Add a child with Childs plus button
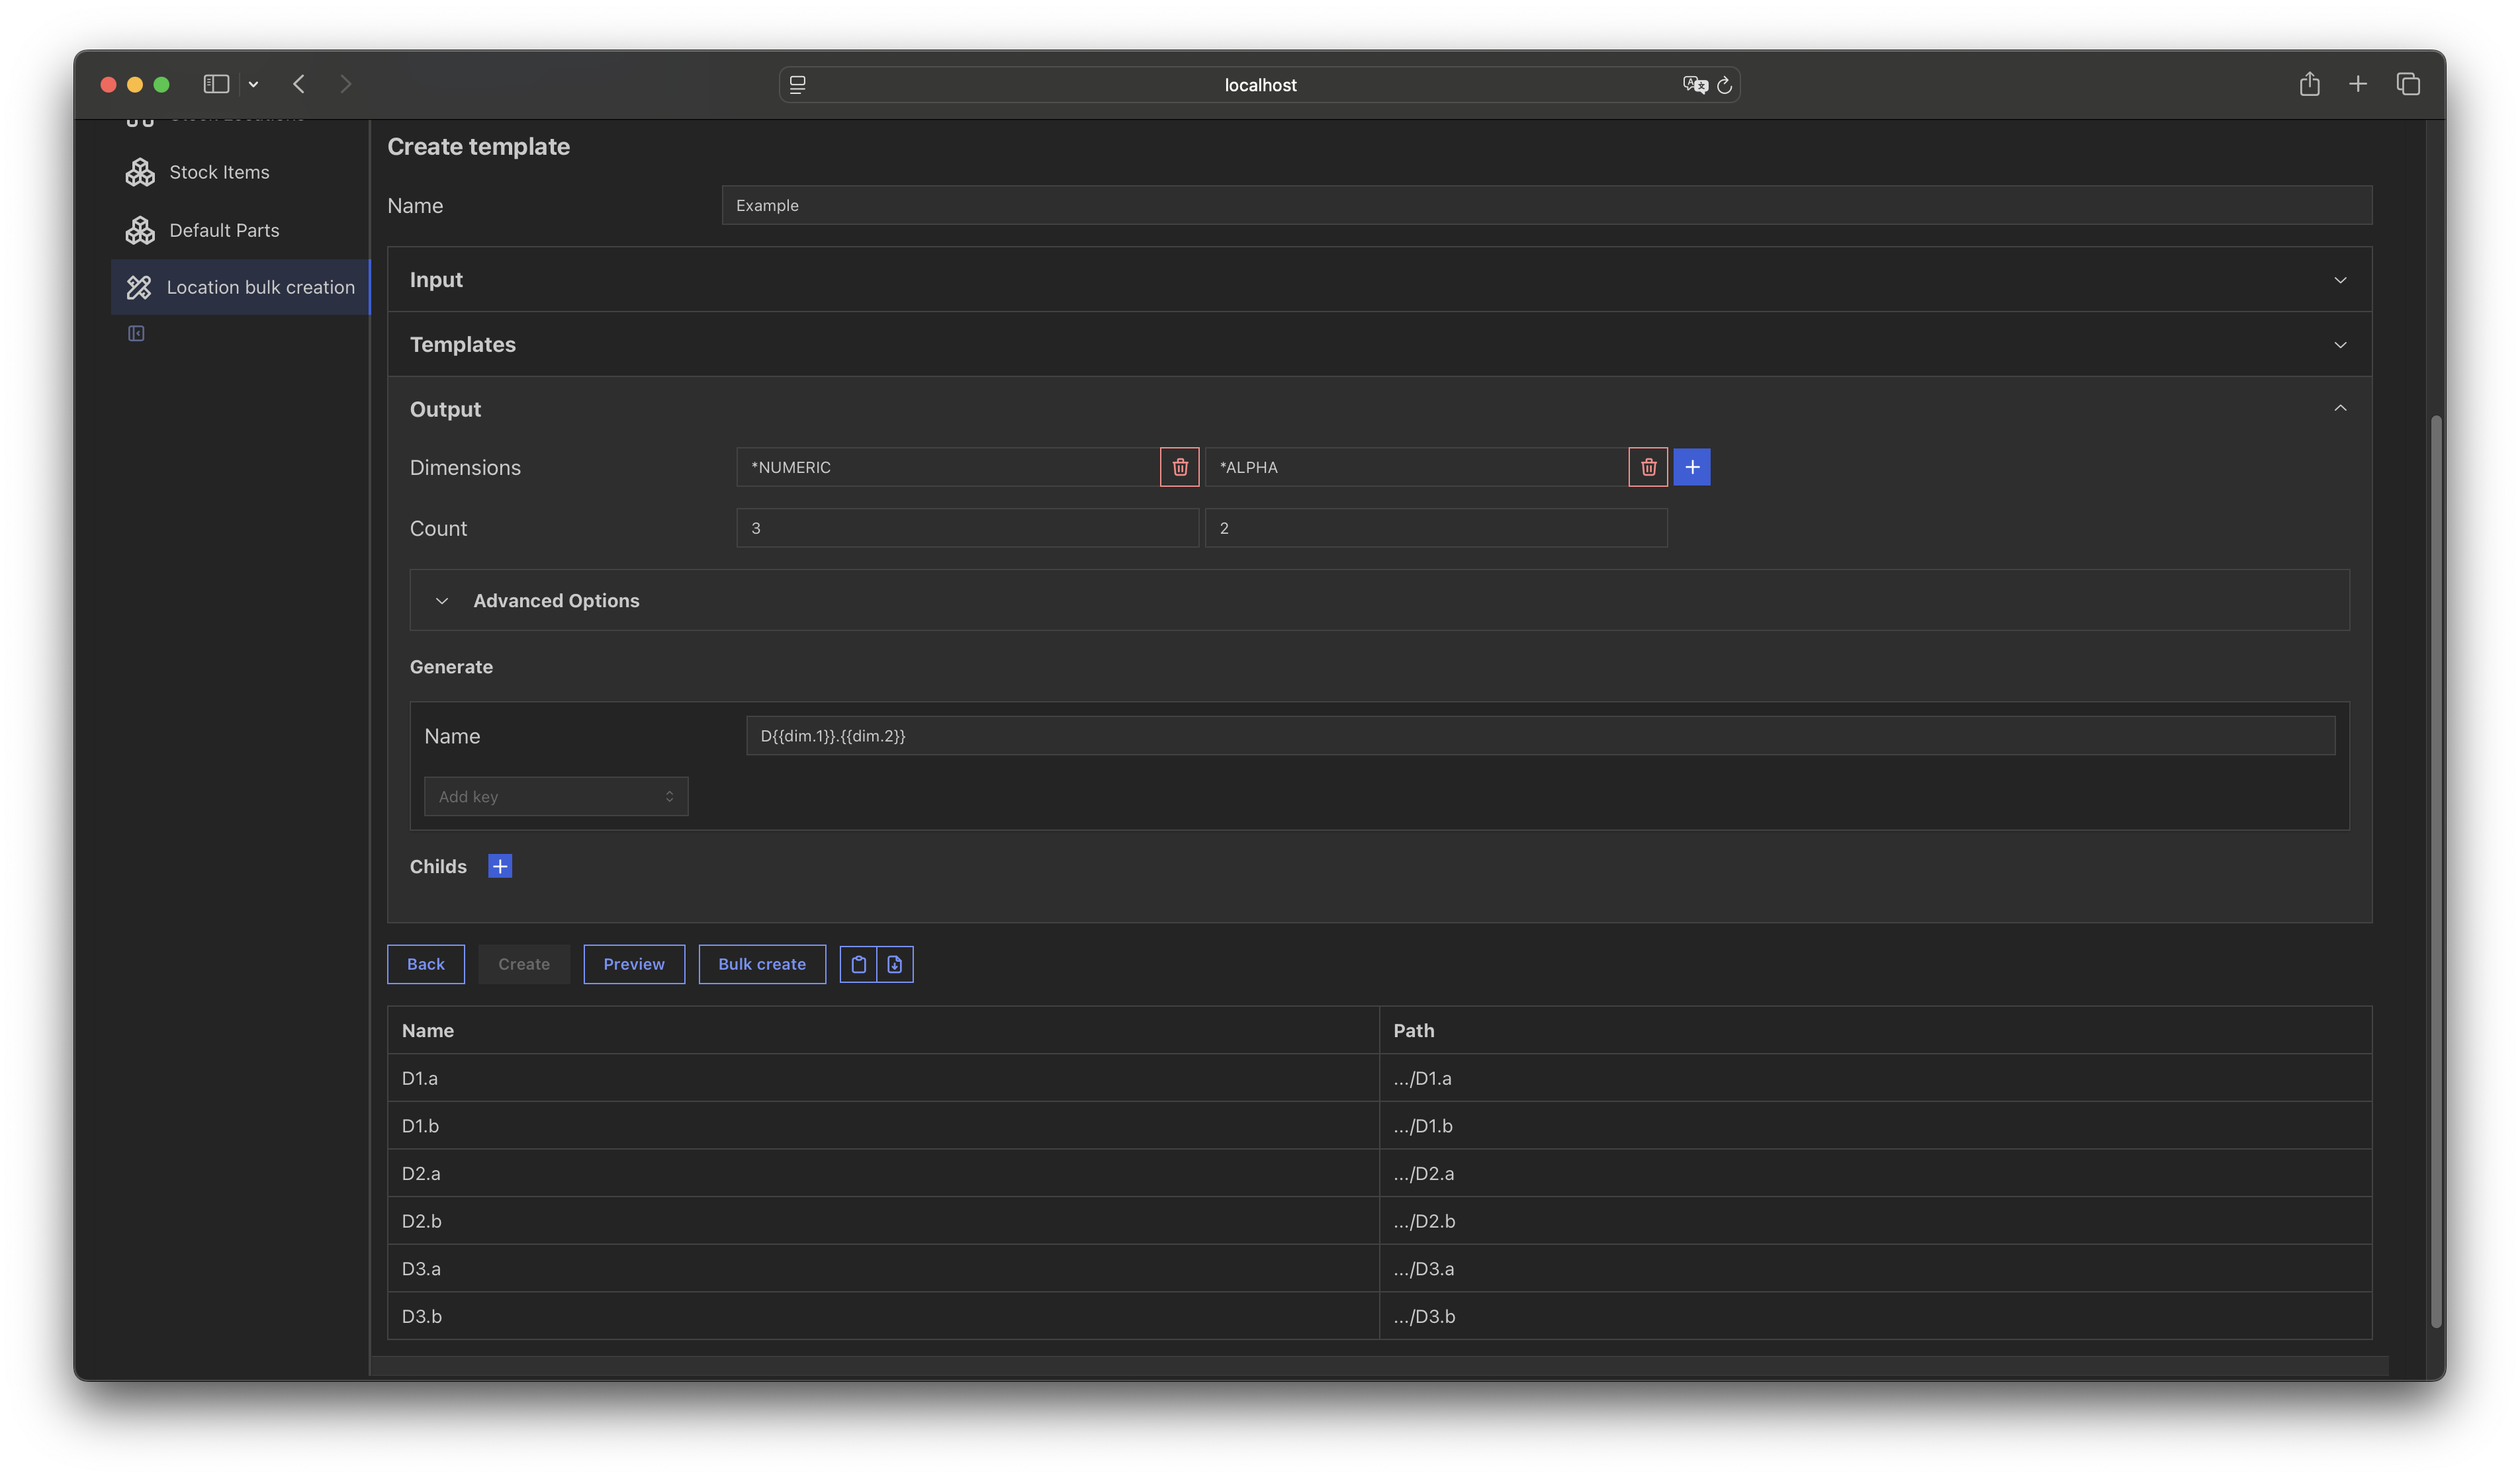The height and width of the screenshot is (1479, 2520). pos(500,866)
